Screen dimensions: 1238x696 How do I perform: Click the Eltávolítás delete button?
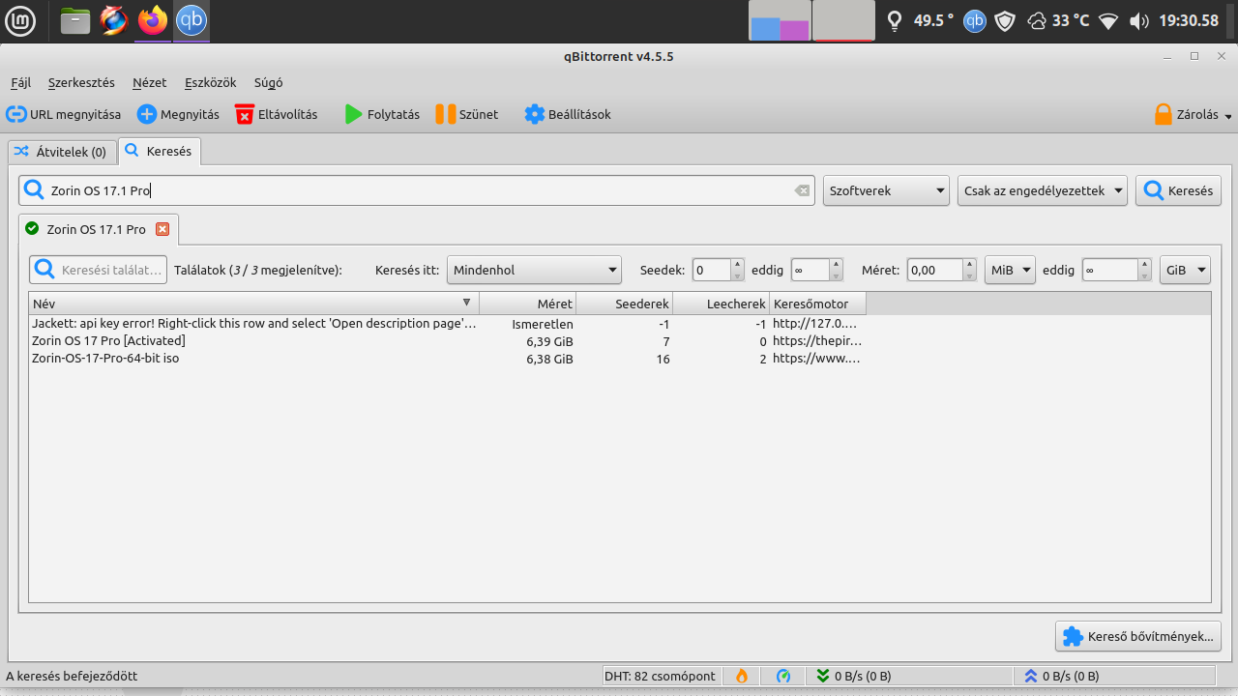point(276,114)
